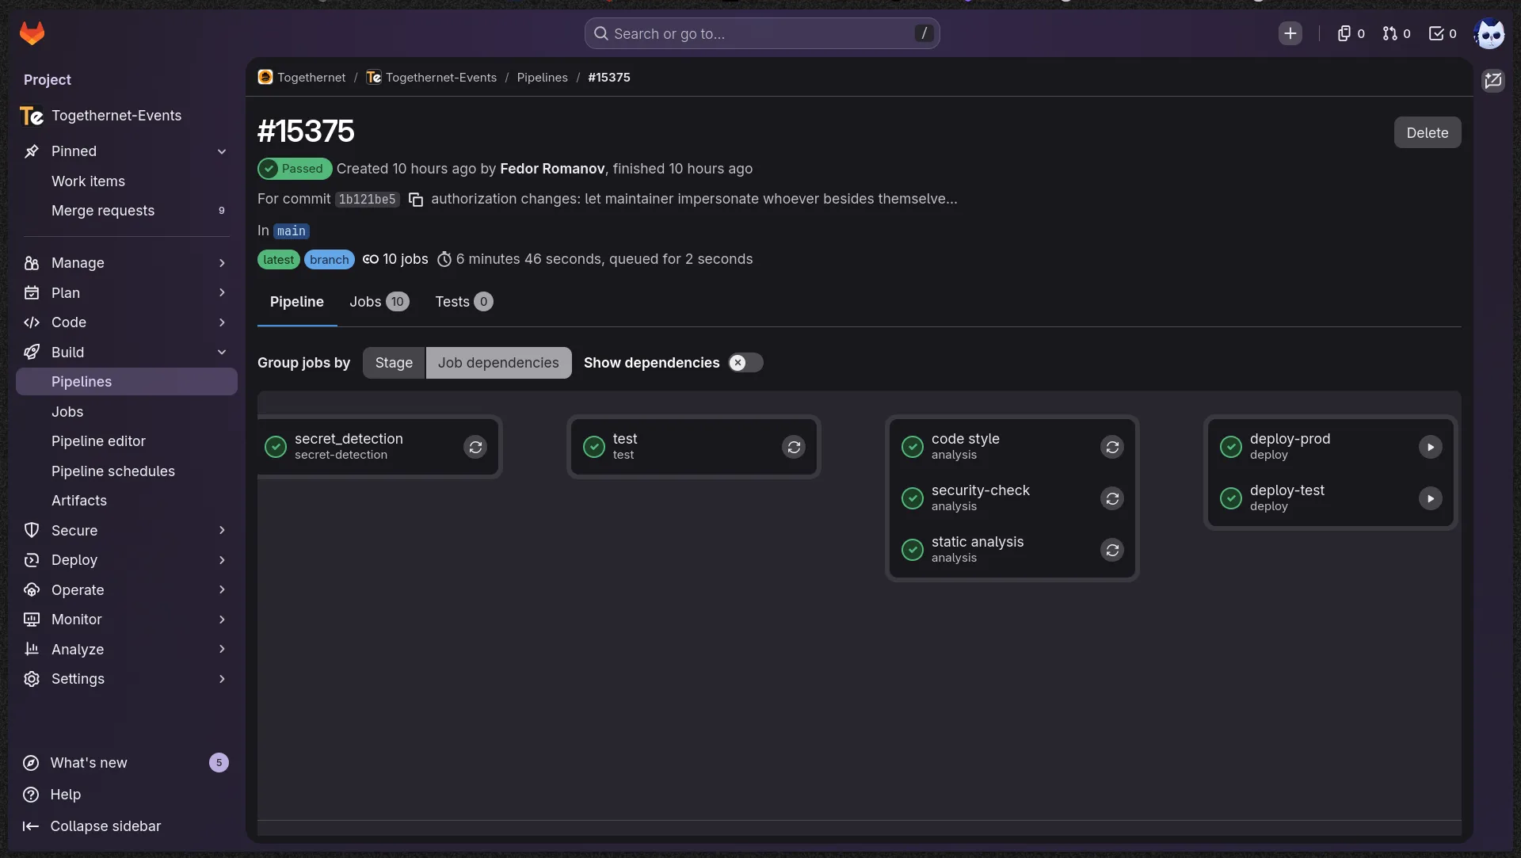Click the GitLab logo home icon
This screenshot has width=1521, height=858.
32,33
